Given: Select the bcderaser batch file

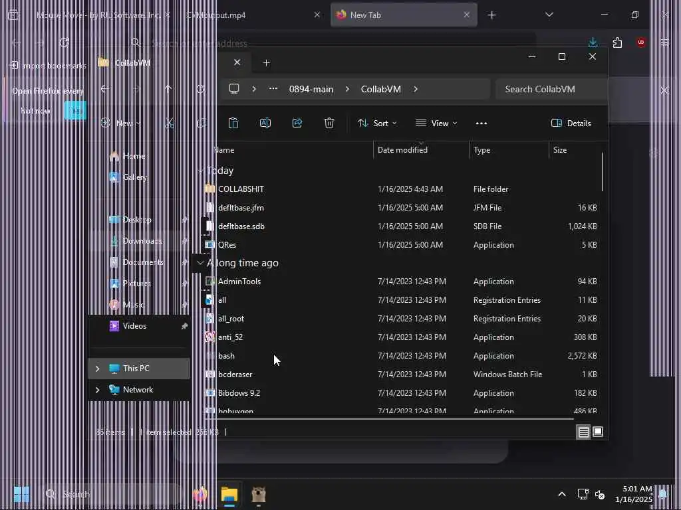Looking at the screenshot, I should point(400,375).
